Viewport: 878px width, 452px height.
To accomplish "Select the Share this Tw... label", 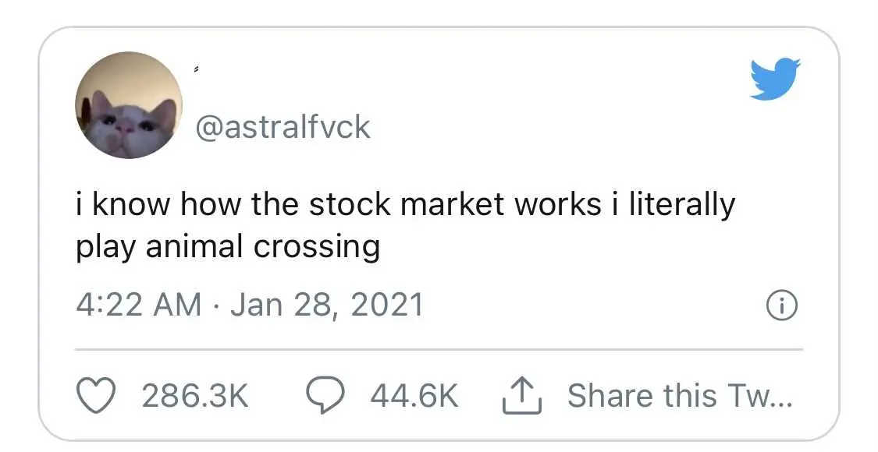I will [x=680, y=396].
